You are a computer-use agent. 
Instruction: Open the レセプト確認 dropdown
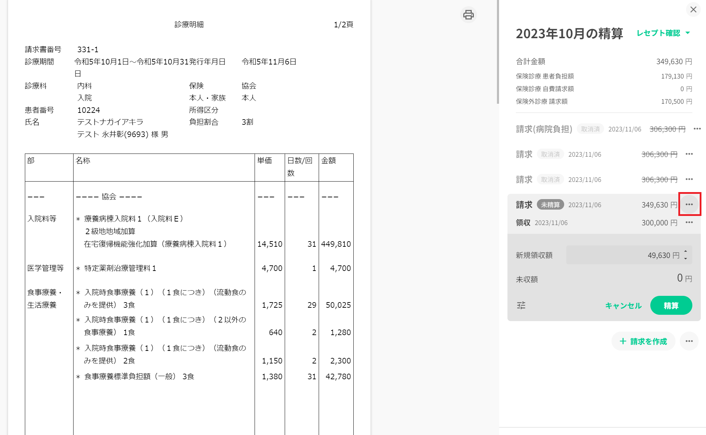point(663,33)
